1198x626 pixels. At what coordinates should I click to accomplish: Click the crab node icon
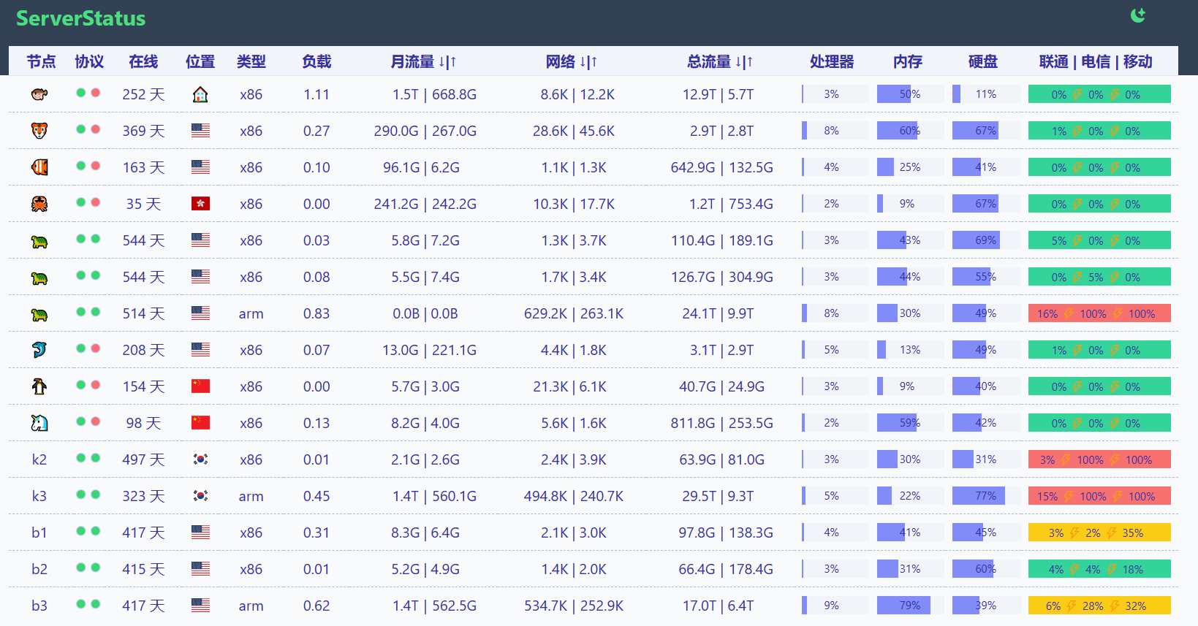click(39, 204)
